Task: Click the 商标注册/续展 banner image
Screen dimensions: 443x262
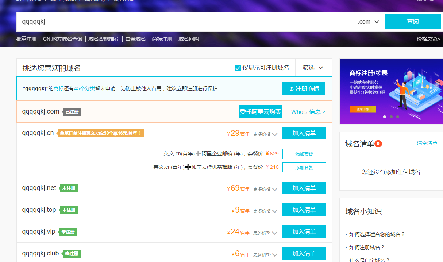Action: [x=391, y=91]
